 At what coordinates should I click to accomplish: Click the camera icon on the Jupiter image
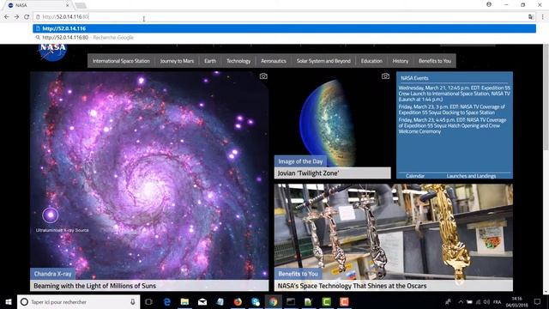point(385,76)
